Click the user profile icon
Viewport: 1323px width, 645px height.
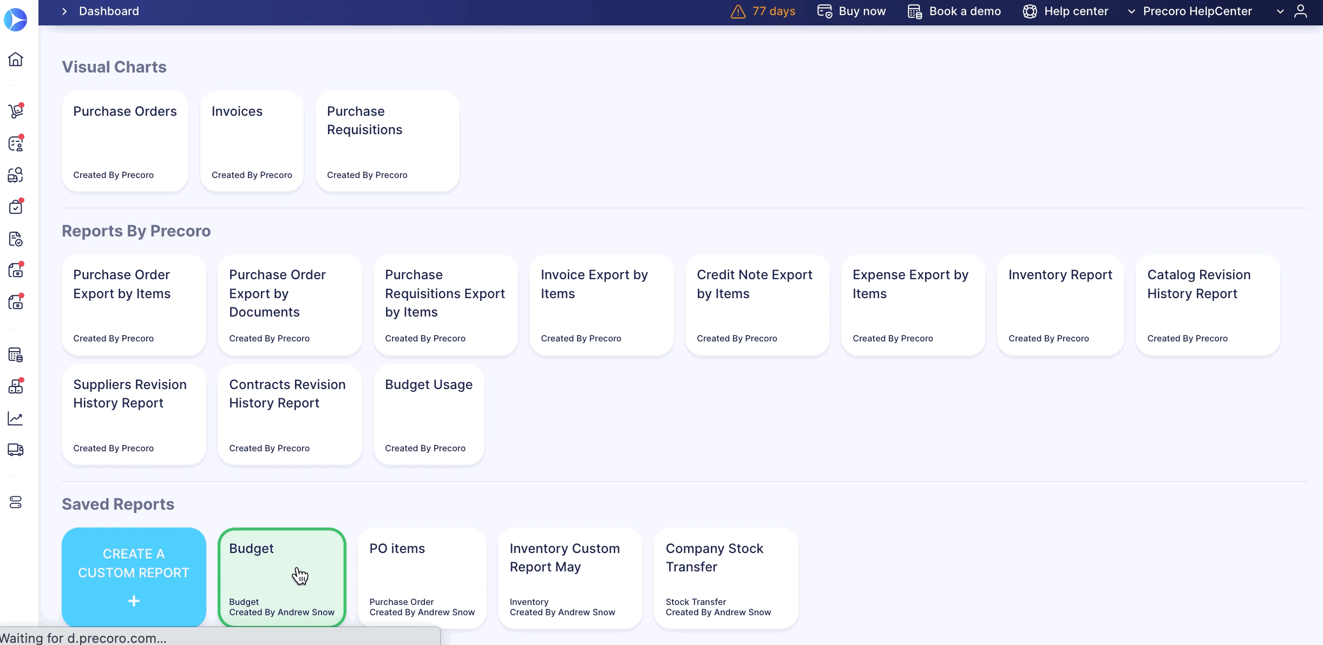point(1301,11)
